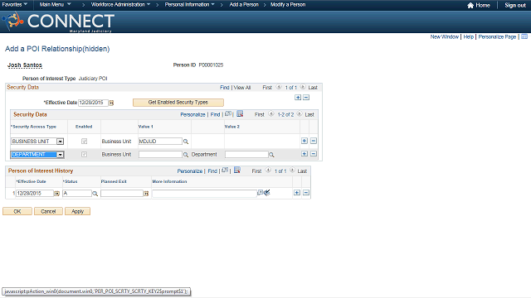Open calendar for history Effective Date
The height and width of the screenshot is (298, 531).
tap(57, 194)
